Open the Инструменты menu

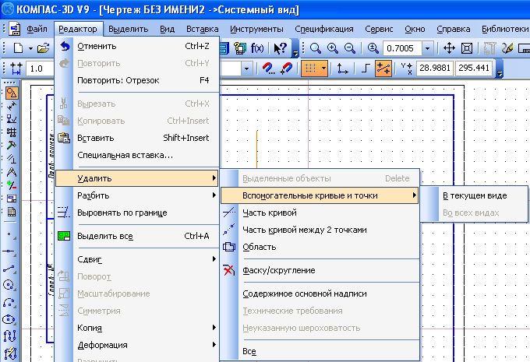coord(256,30)
